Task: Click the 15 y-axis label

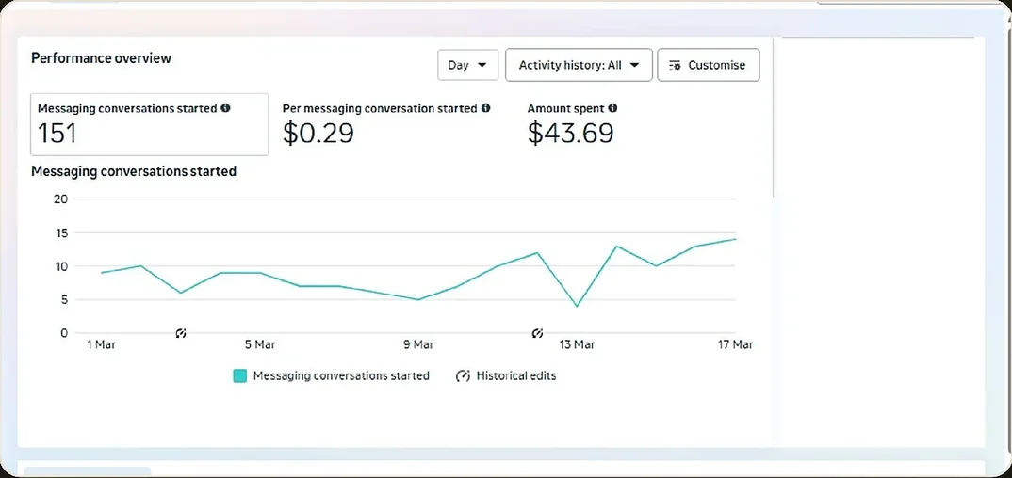Action: pos(60,232)
